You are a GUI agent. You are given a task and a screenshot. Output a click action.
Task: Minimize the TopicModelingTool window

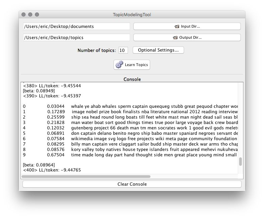(x=30, y=15)
